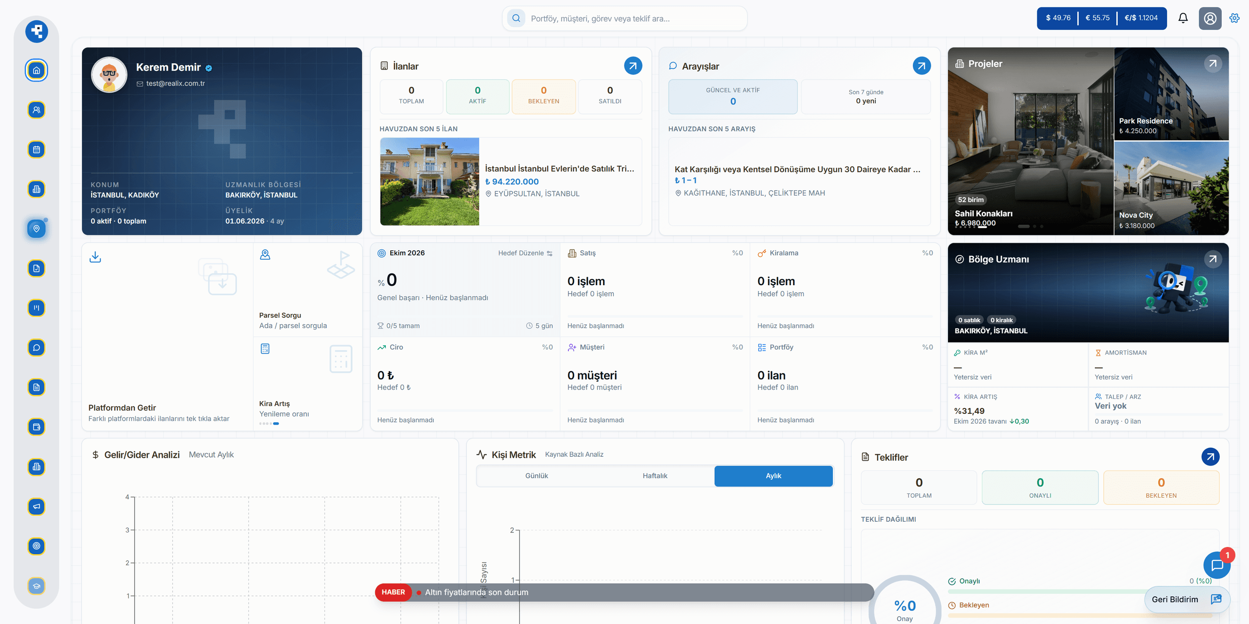Open the Kira Artış card
The width and height of the screenshot is (1249, 624).
pyautogui.click(x=308, y=383)
